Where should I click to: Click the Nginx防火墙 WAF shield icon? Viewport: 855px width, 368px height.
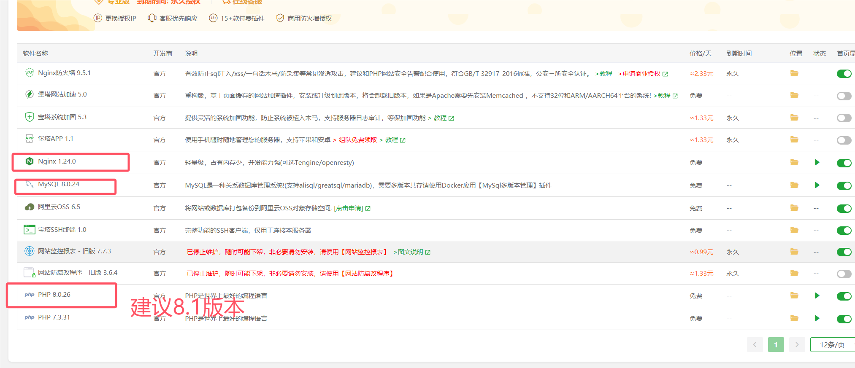click(x=29, y=73)
